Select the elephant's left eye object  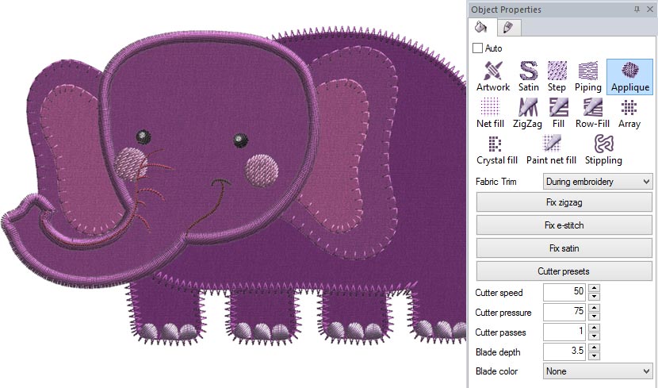click(x=143, y=136)
